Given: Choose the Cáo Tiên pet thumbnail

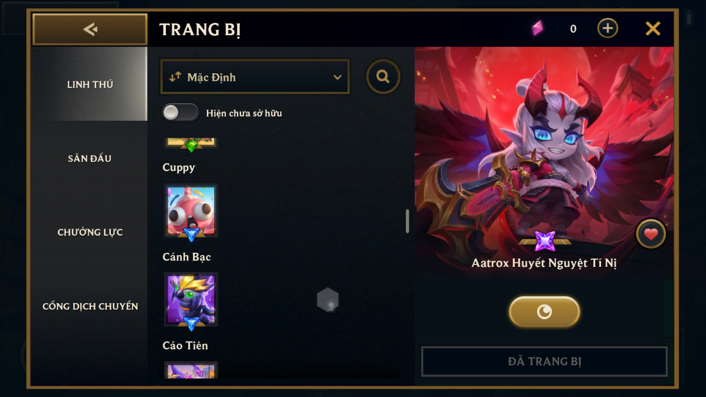Looking at the screenshot, I should pyautogui.click(x=191, y=299).
